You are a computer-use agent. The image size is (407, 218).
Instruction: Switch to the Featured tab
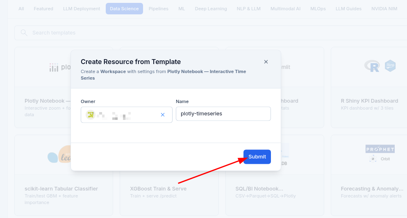coord(43,9)
